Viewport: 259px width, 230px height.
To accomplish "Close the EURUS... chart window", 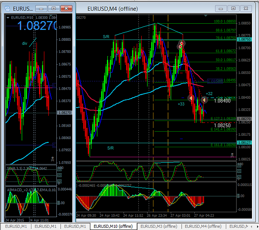I will coord(66,9).
